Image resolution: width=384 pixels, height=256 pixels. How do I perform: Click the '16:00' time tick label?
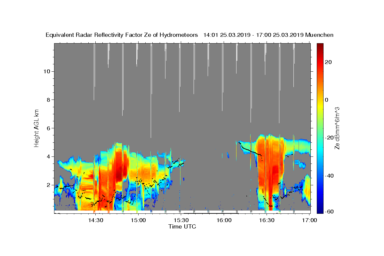coord(224,220)
